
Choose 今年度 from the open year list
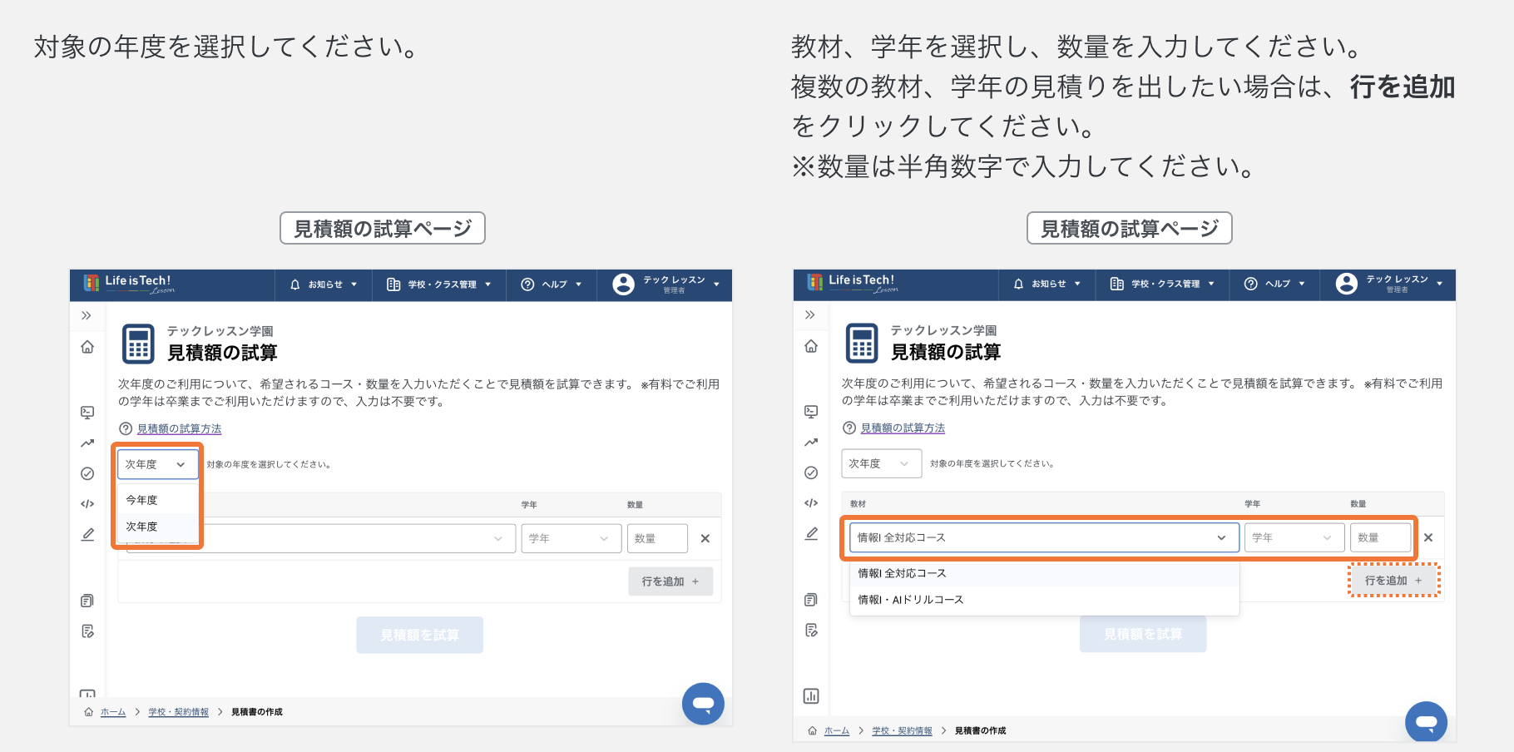[x=158, y=500]
